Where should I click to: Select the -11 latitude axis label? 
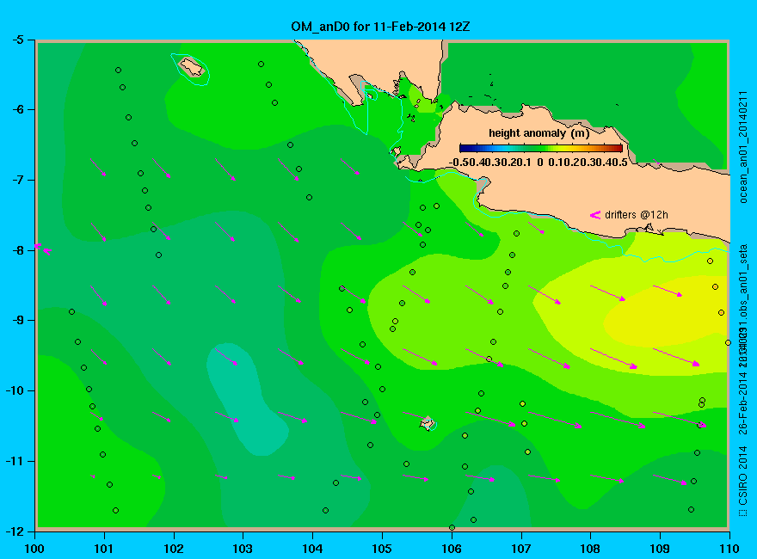pos(14,461)
